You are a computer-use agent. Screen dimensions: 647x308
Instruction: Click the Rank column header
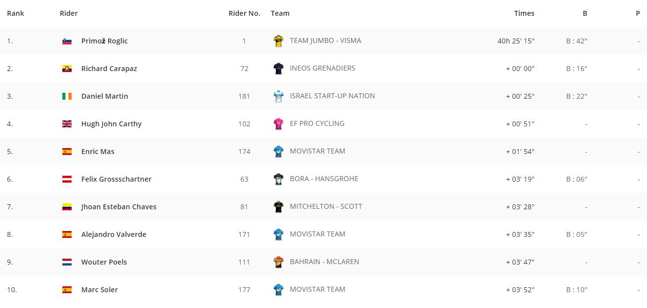pyautogui.click(x=15, y=13)
